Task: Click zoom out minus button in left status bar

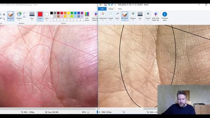Action: click(x=88, y=112)
